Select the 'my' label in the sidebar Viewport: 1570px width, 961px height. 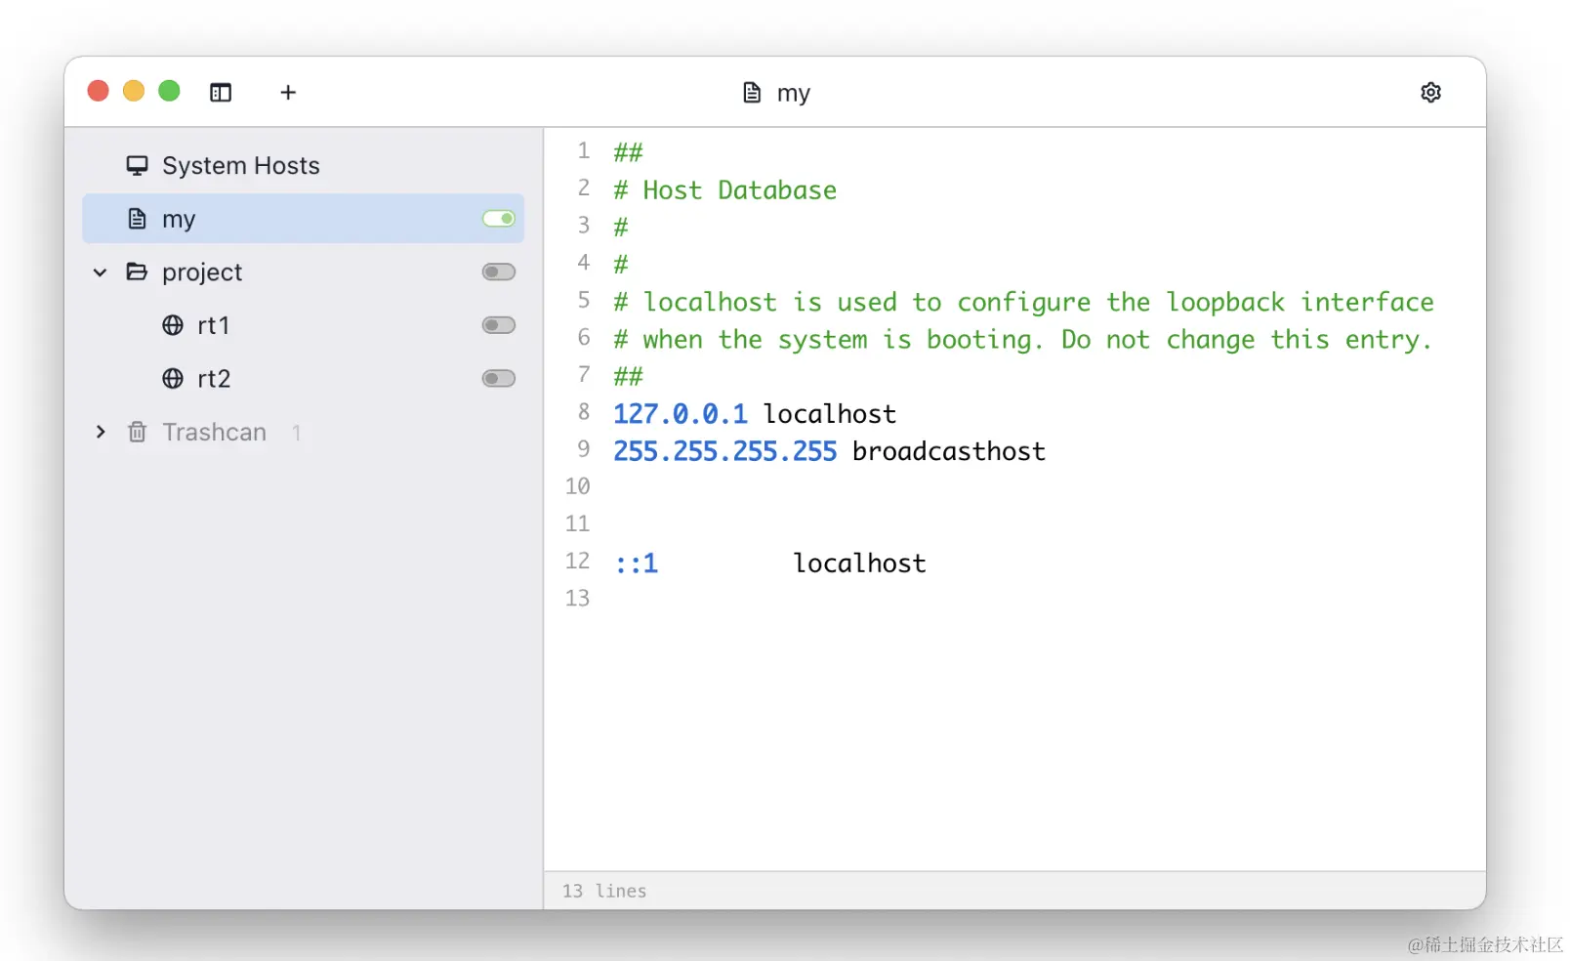tap(179, 220)
